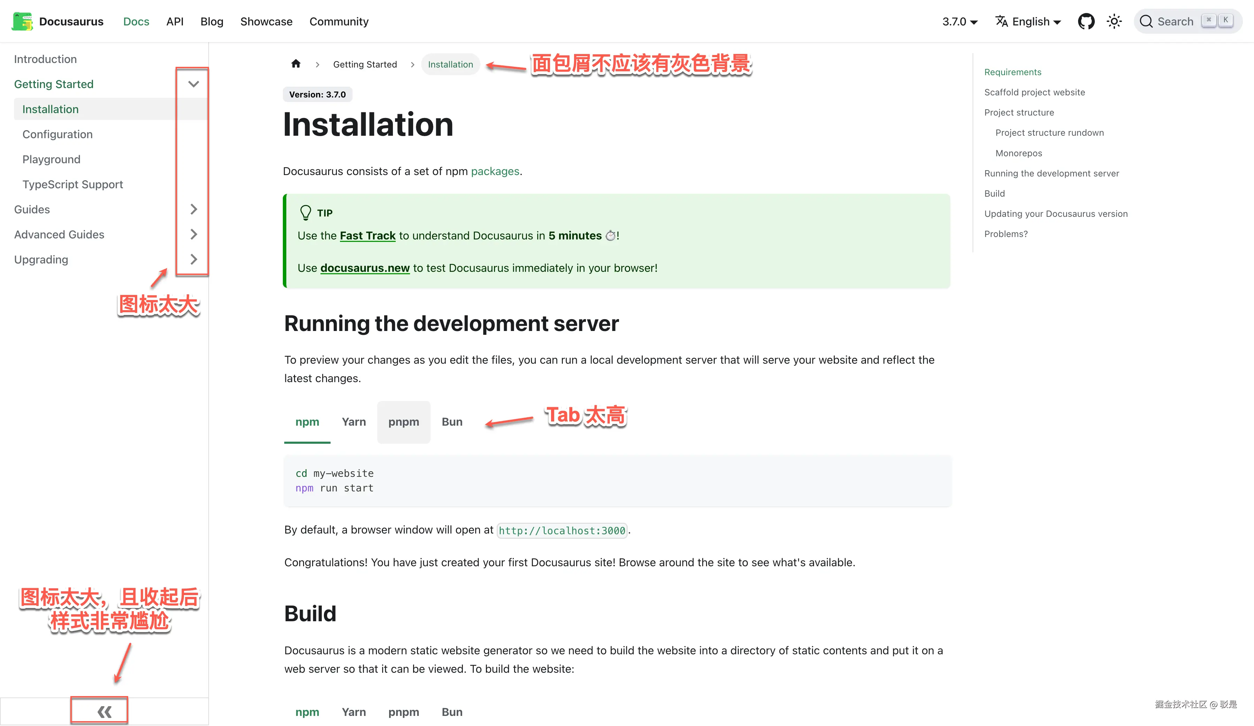The image size is (1254, 726).
Task: Collapse sidebar with double-arrow icon
Action: tap(104, 712)
